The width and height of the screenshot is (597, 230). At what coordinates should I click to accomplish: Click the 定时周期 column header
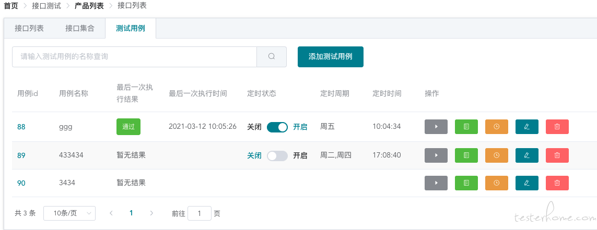coord(335,93)
